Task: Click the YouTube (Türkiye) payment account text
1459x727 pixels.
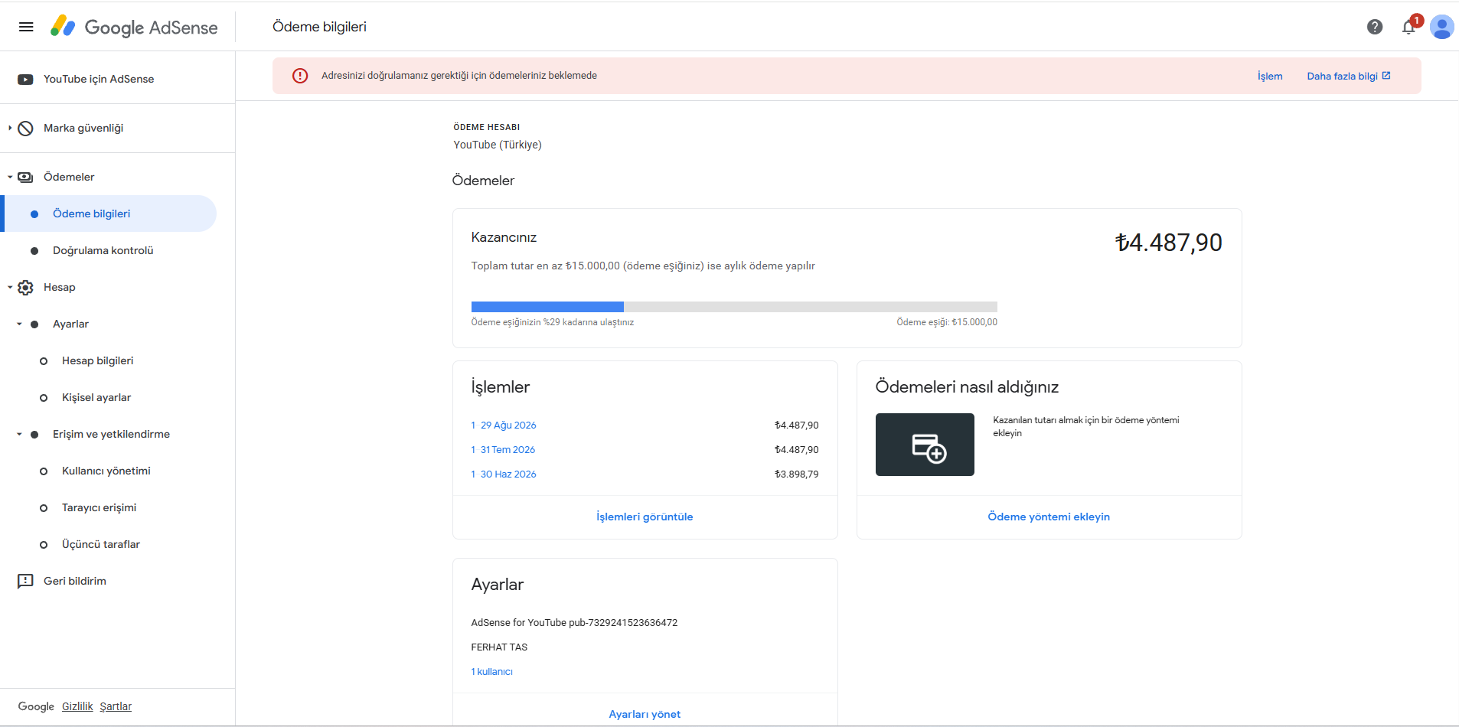Action: click(x=498, y=145)
